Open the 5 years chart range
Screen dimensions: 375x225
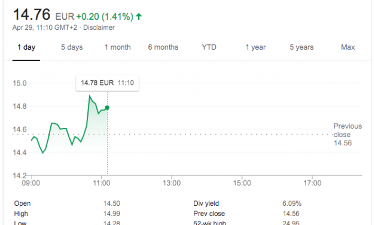point(301,47)
